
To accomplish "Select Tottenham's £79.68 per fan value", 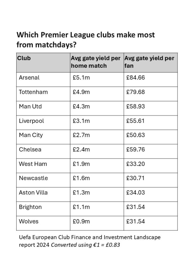I will pos(135,92).
